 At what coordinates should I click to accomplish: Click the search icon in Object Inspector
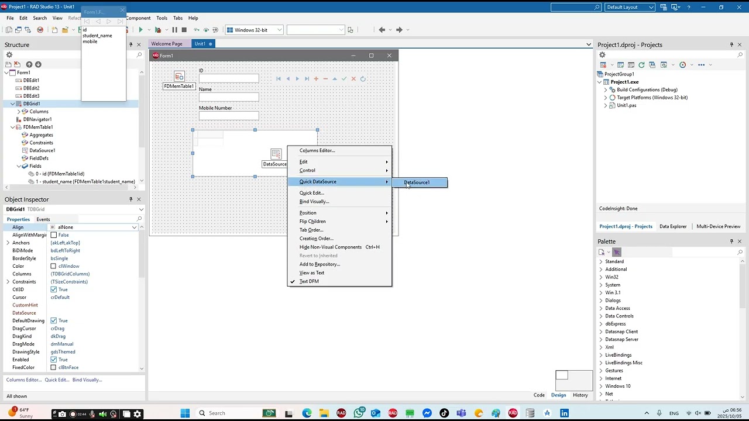pyautogui.click(x=139, y=219)
